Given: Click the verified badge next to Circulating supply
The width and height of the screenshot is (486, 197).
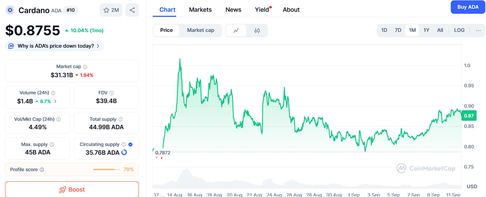Looking at the screenshot, I should coord(131,144).
